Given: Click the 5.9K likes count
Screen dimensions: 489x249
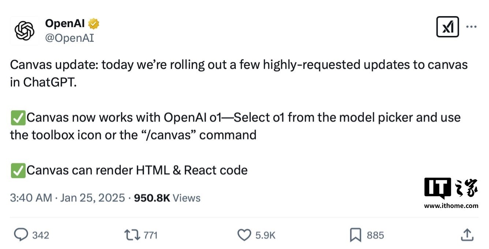Looking at the screenshot, I should [x=265, y=235].
